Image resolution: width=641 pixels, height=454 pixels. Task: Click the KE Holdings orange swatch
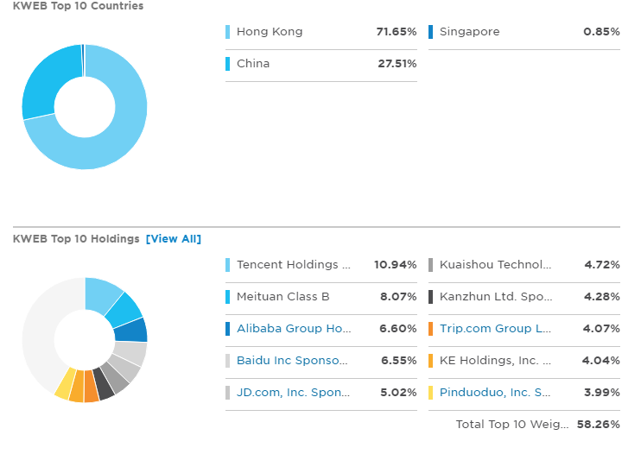[431, 361]
